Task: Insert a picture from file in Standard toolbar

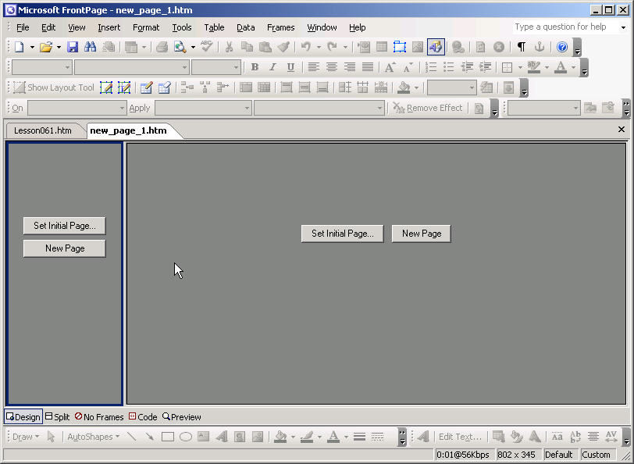Action: (x=417, y=47)
